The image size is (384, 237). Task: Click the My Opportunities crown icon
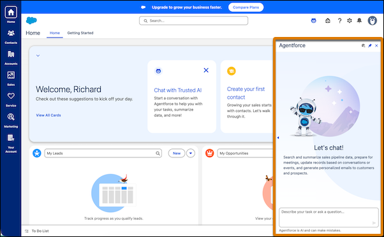210,154
